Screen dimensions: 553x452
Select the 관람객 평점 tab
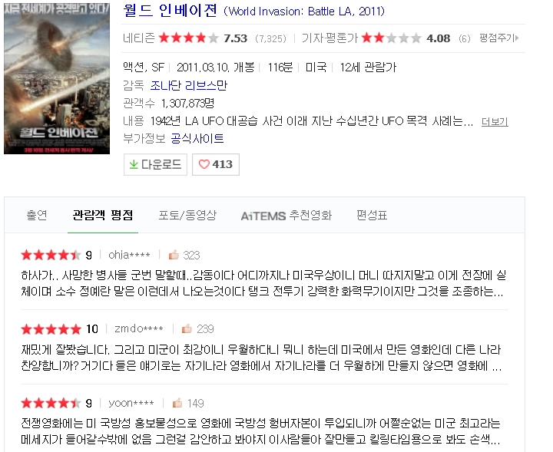(x=103, y=215)
